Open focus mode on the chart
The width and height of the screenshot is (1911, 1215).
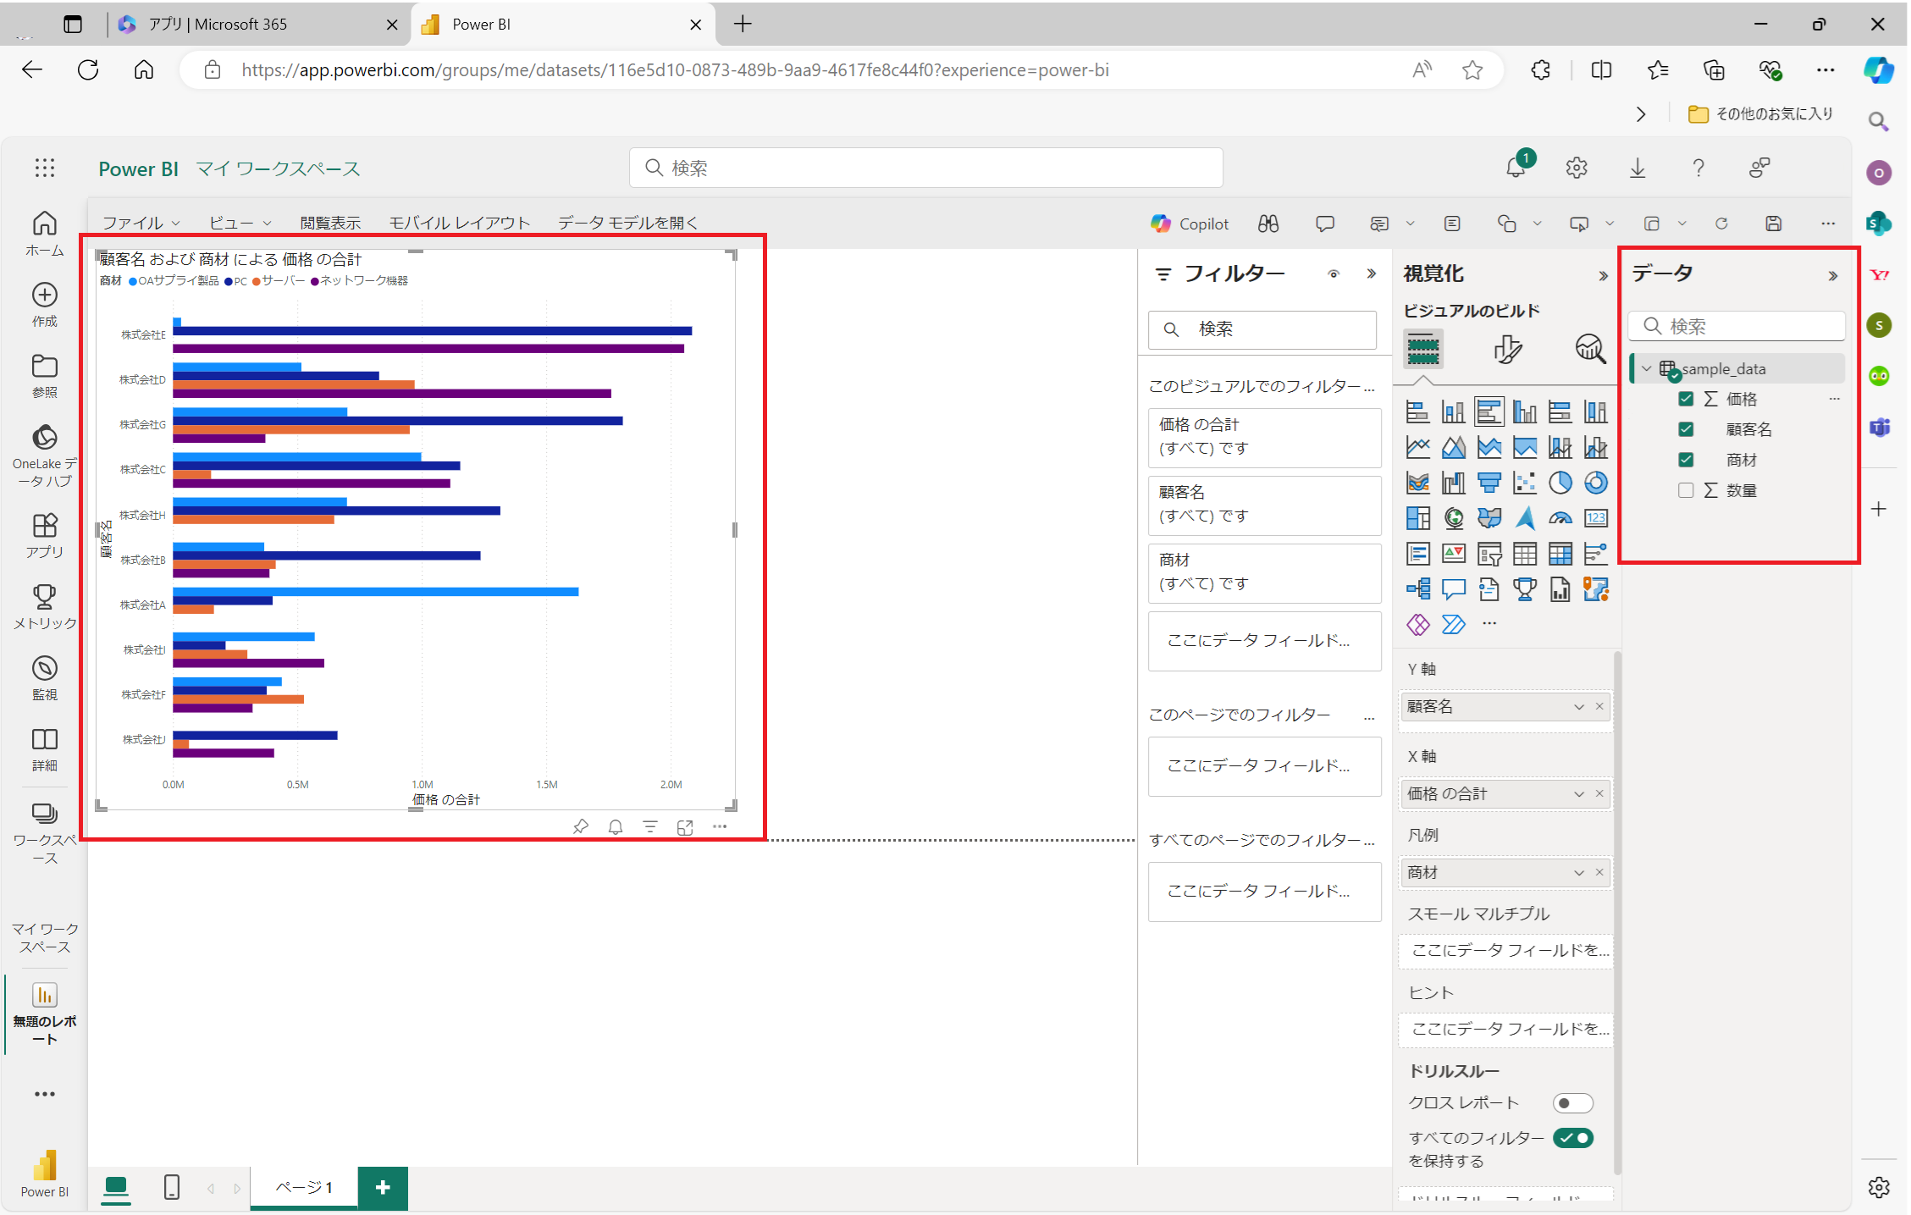coord(685,827)
